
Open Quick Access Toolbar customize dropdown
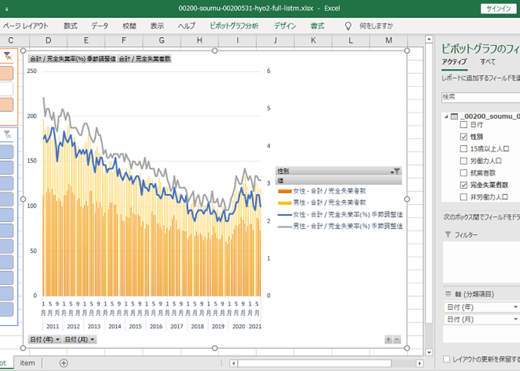coord(7,9)
